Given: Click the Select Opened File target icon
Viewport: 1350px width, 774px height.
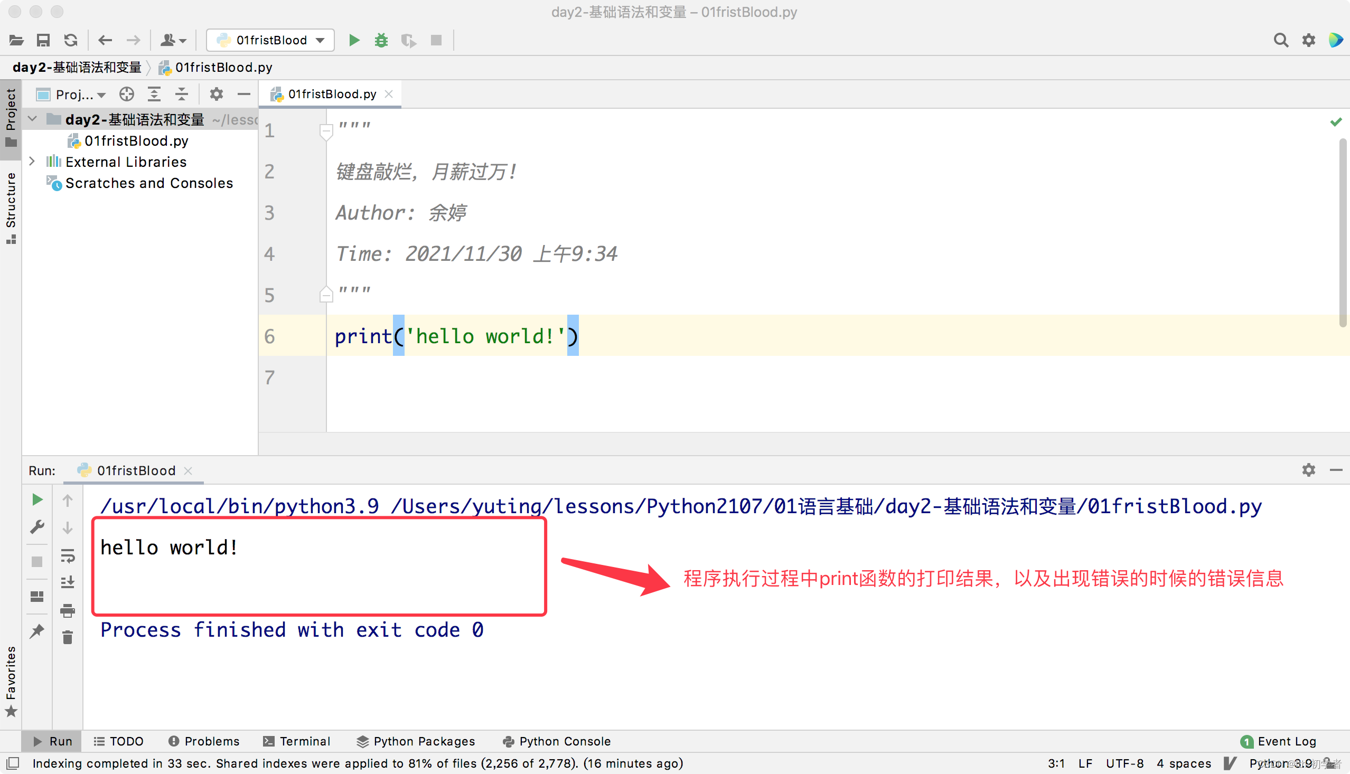Looking at the screenshot, I should (x=127, y=95).
